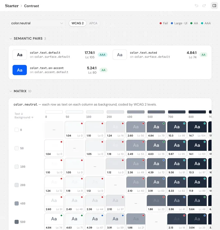The image size is (220, 230).
Task: Click the Fail legend item
Action: tap(164, 23)
